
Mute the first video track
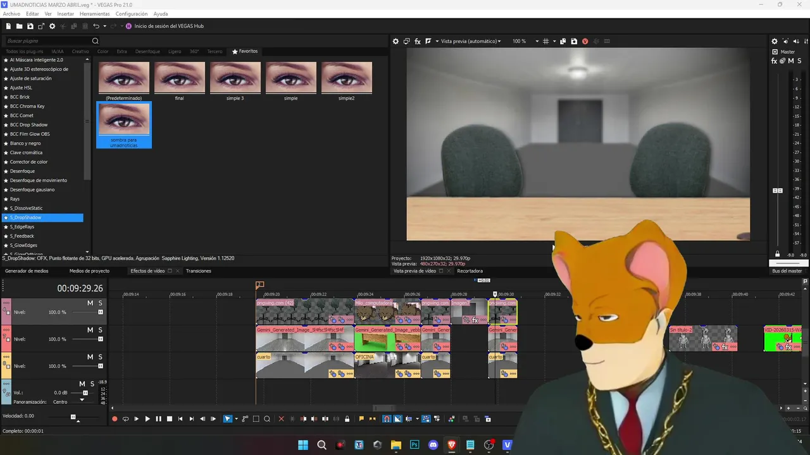click(90, 303)
